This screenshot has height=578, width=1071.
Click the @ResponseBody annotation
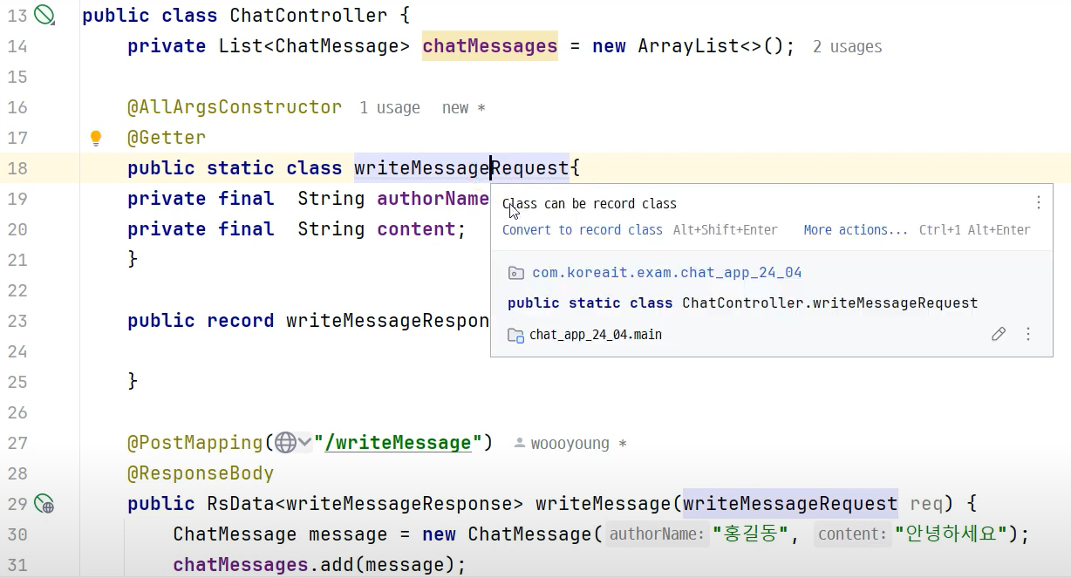click(x=201, y=473)
